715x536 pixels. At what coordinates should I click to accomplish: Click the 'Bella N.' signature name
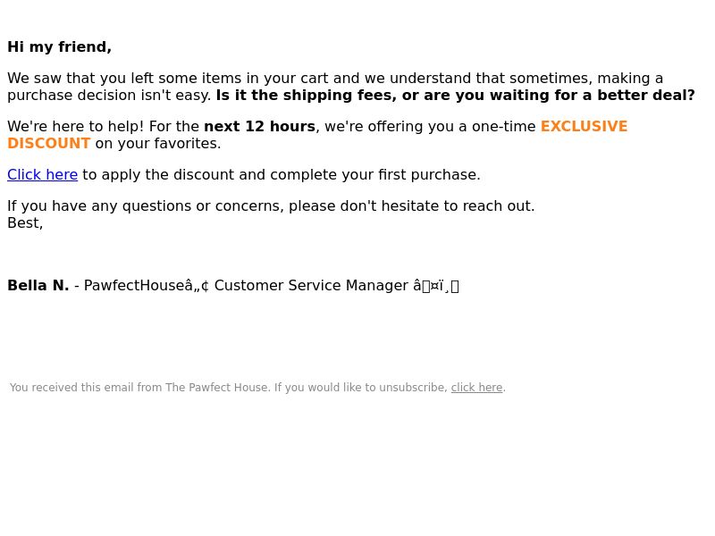[38, 285]
